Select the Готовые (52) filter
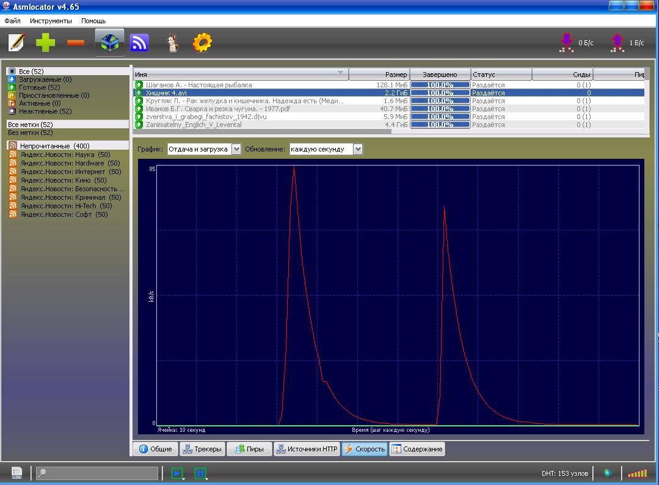 click(39, 87)
